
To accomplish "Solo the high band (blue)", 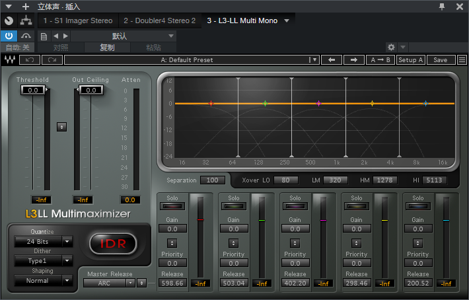I will click(x=418, y=206).
